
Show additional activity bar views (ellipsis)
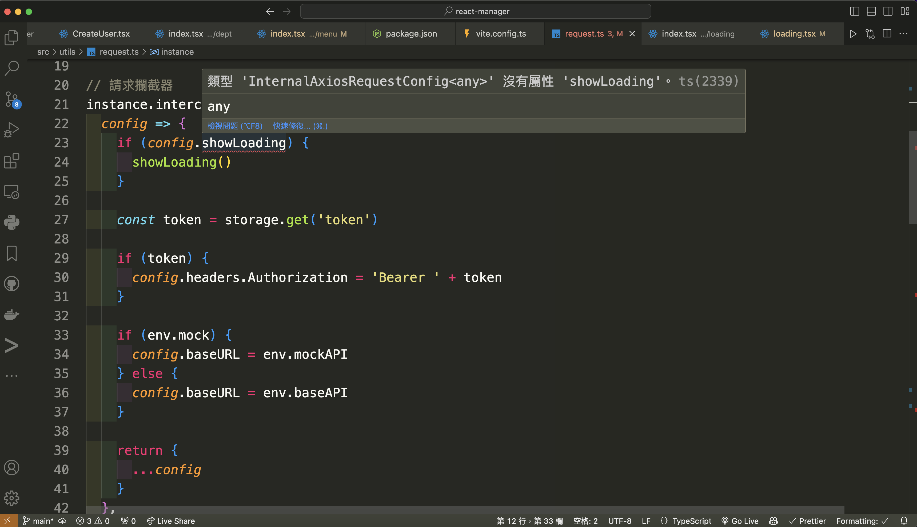[x=11, y=376]
